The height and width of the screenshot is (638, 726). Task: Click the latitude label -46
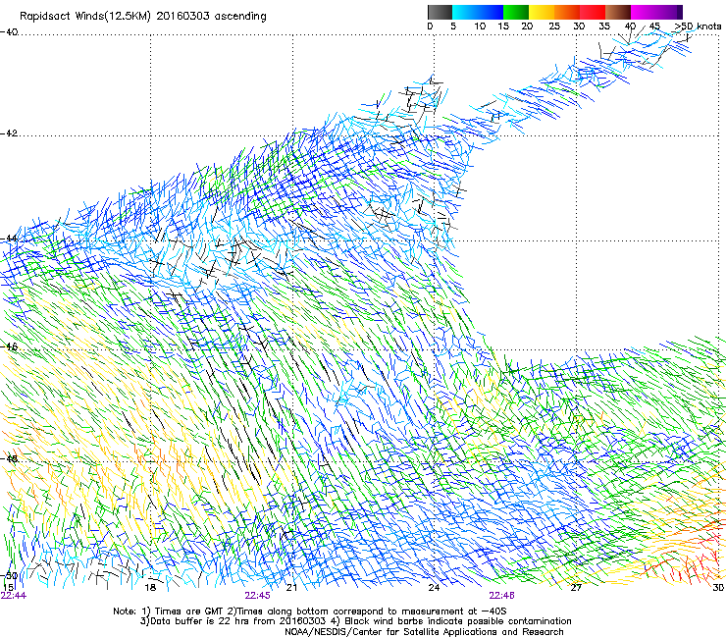coord(9,346)
